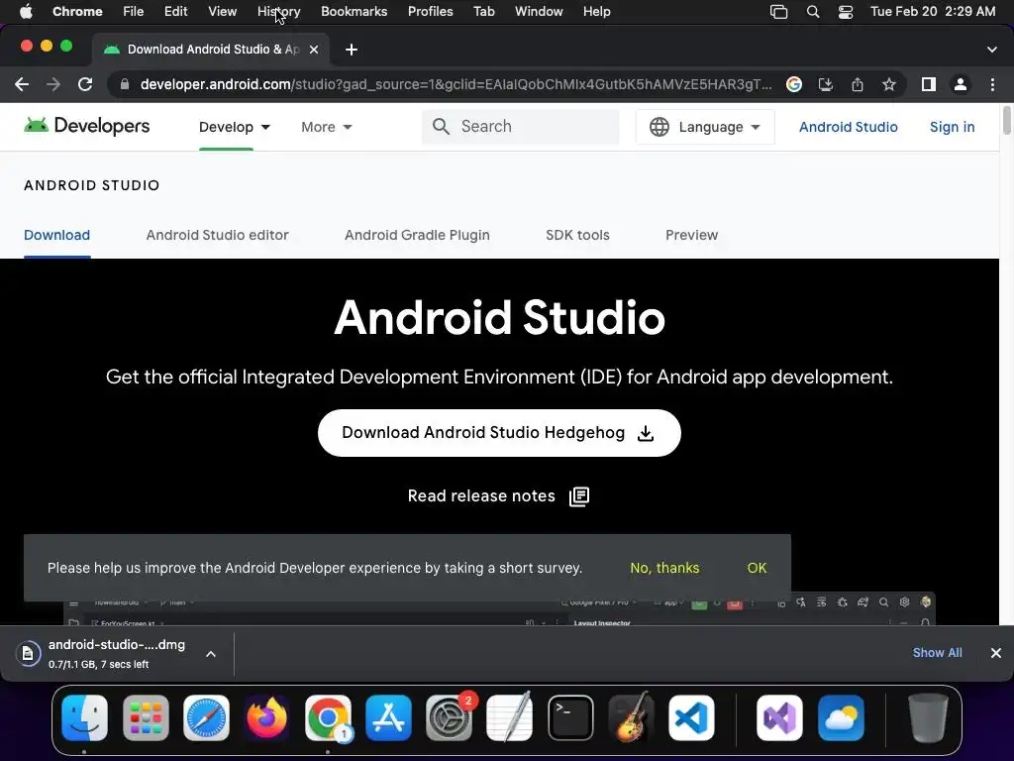Open the Profiles menu
This screenshot has width=1014, height=761.
click(430, 12)
